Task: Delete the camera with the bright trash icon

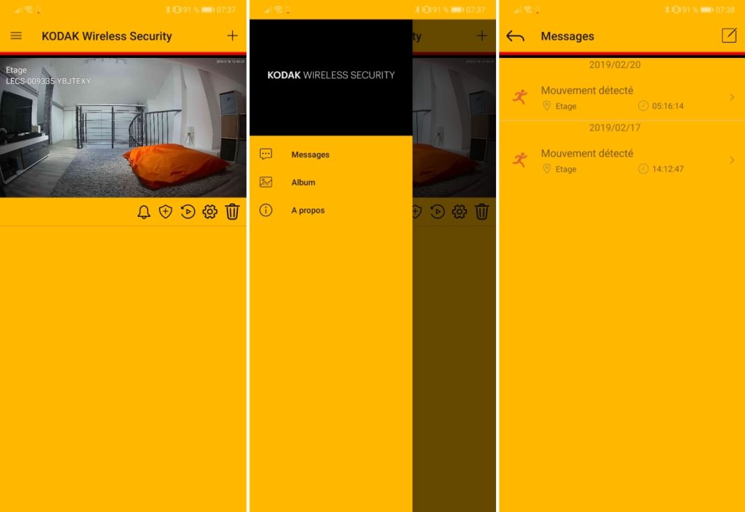Action: (232, 212)
